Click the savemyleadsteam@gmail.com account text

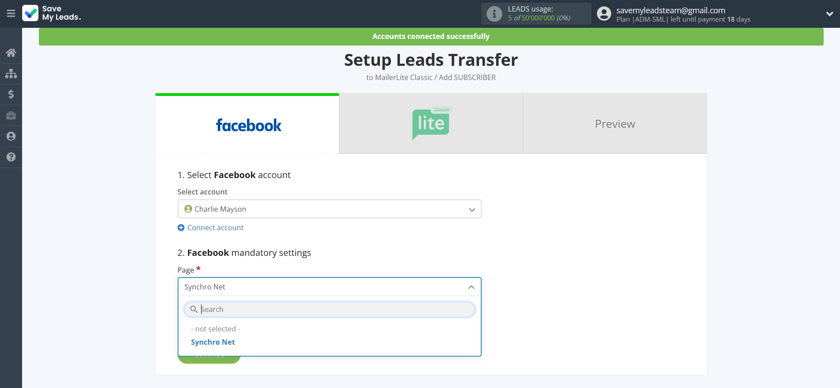pos(671,10)
